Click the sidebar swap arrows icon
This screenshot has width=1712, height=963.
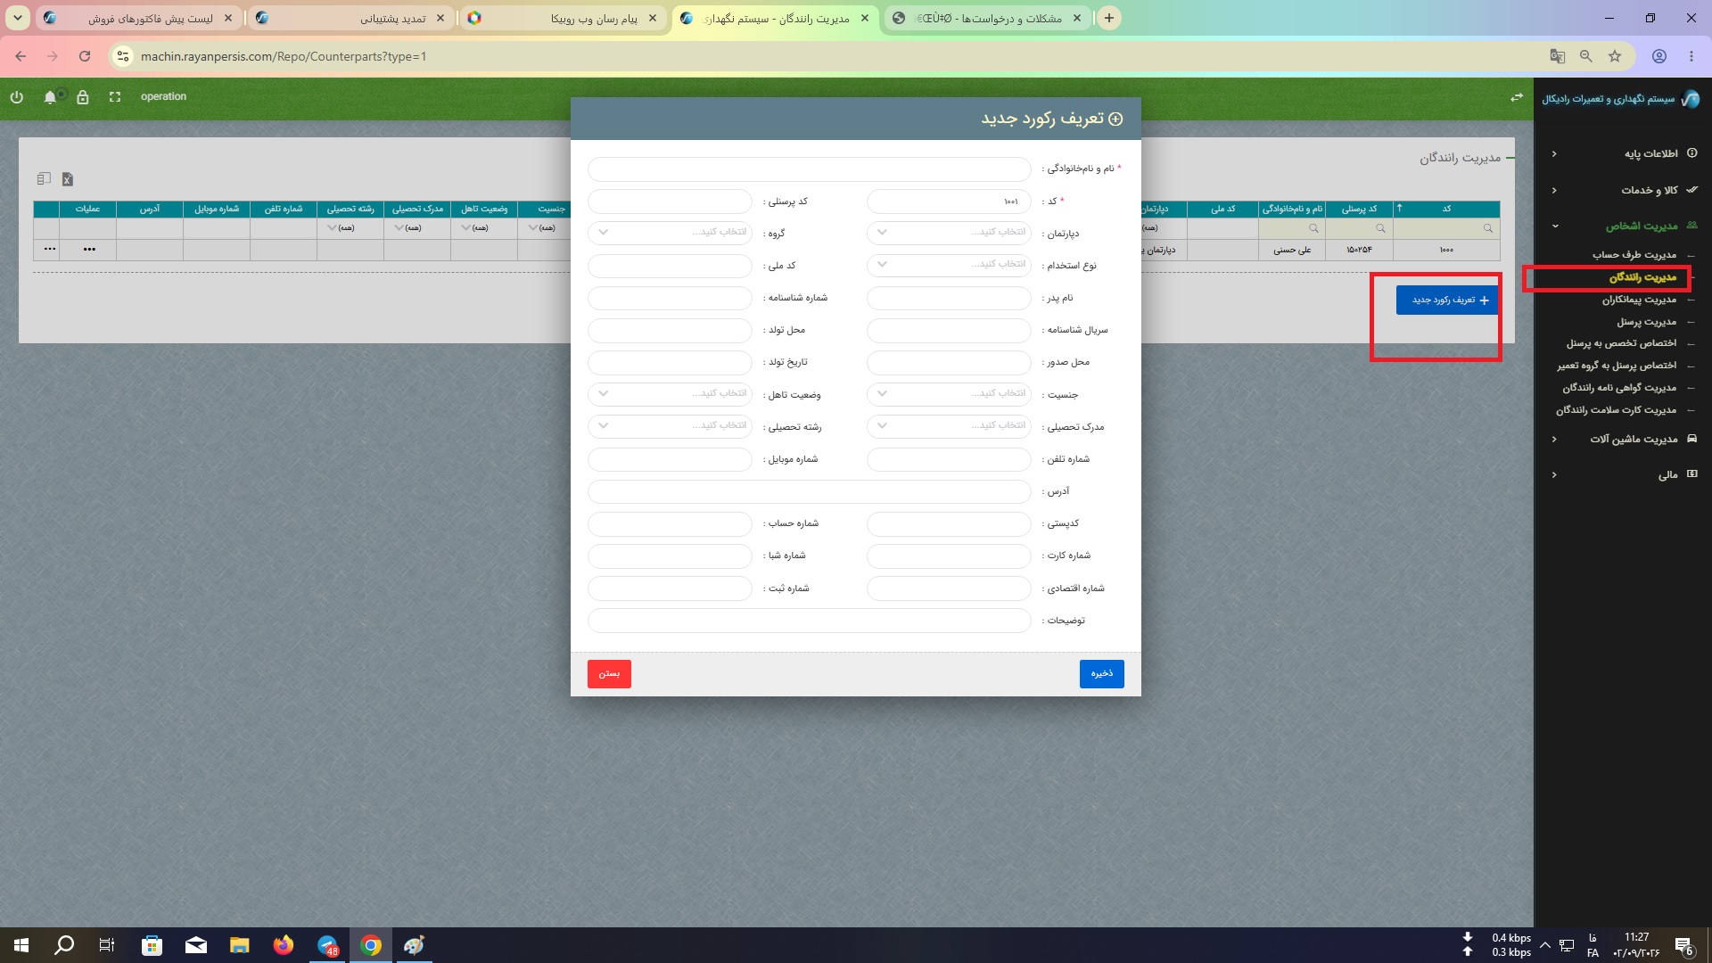(1517, 97)
